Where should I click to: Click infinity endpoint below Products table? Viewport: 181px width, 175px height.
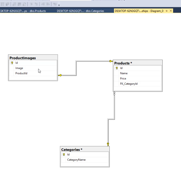tap(114, 94)
